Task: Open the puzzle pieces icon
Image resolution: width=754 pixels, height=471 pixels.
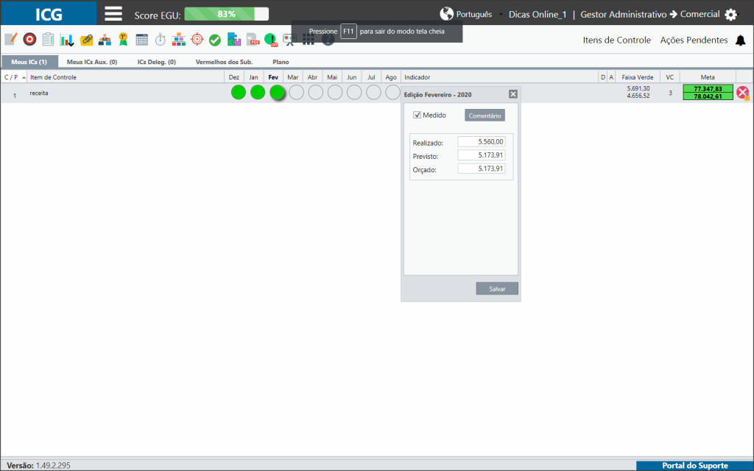Action: tap(234, 40)
